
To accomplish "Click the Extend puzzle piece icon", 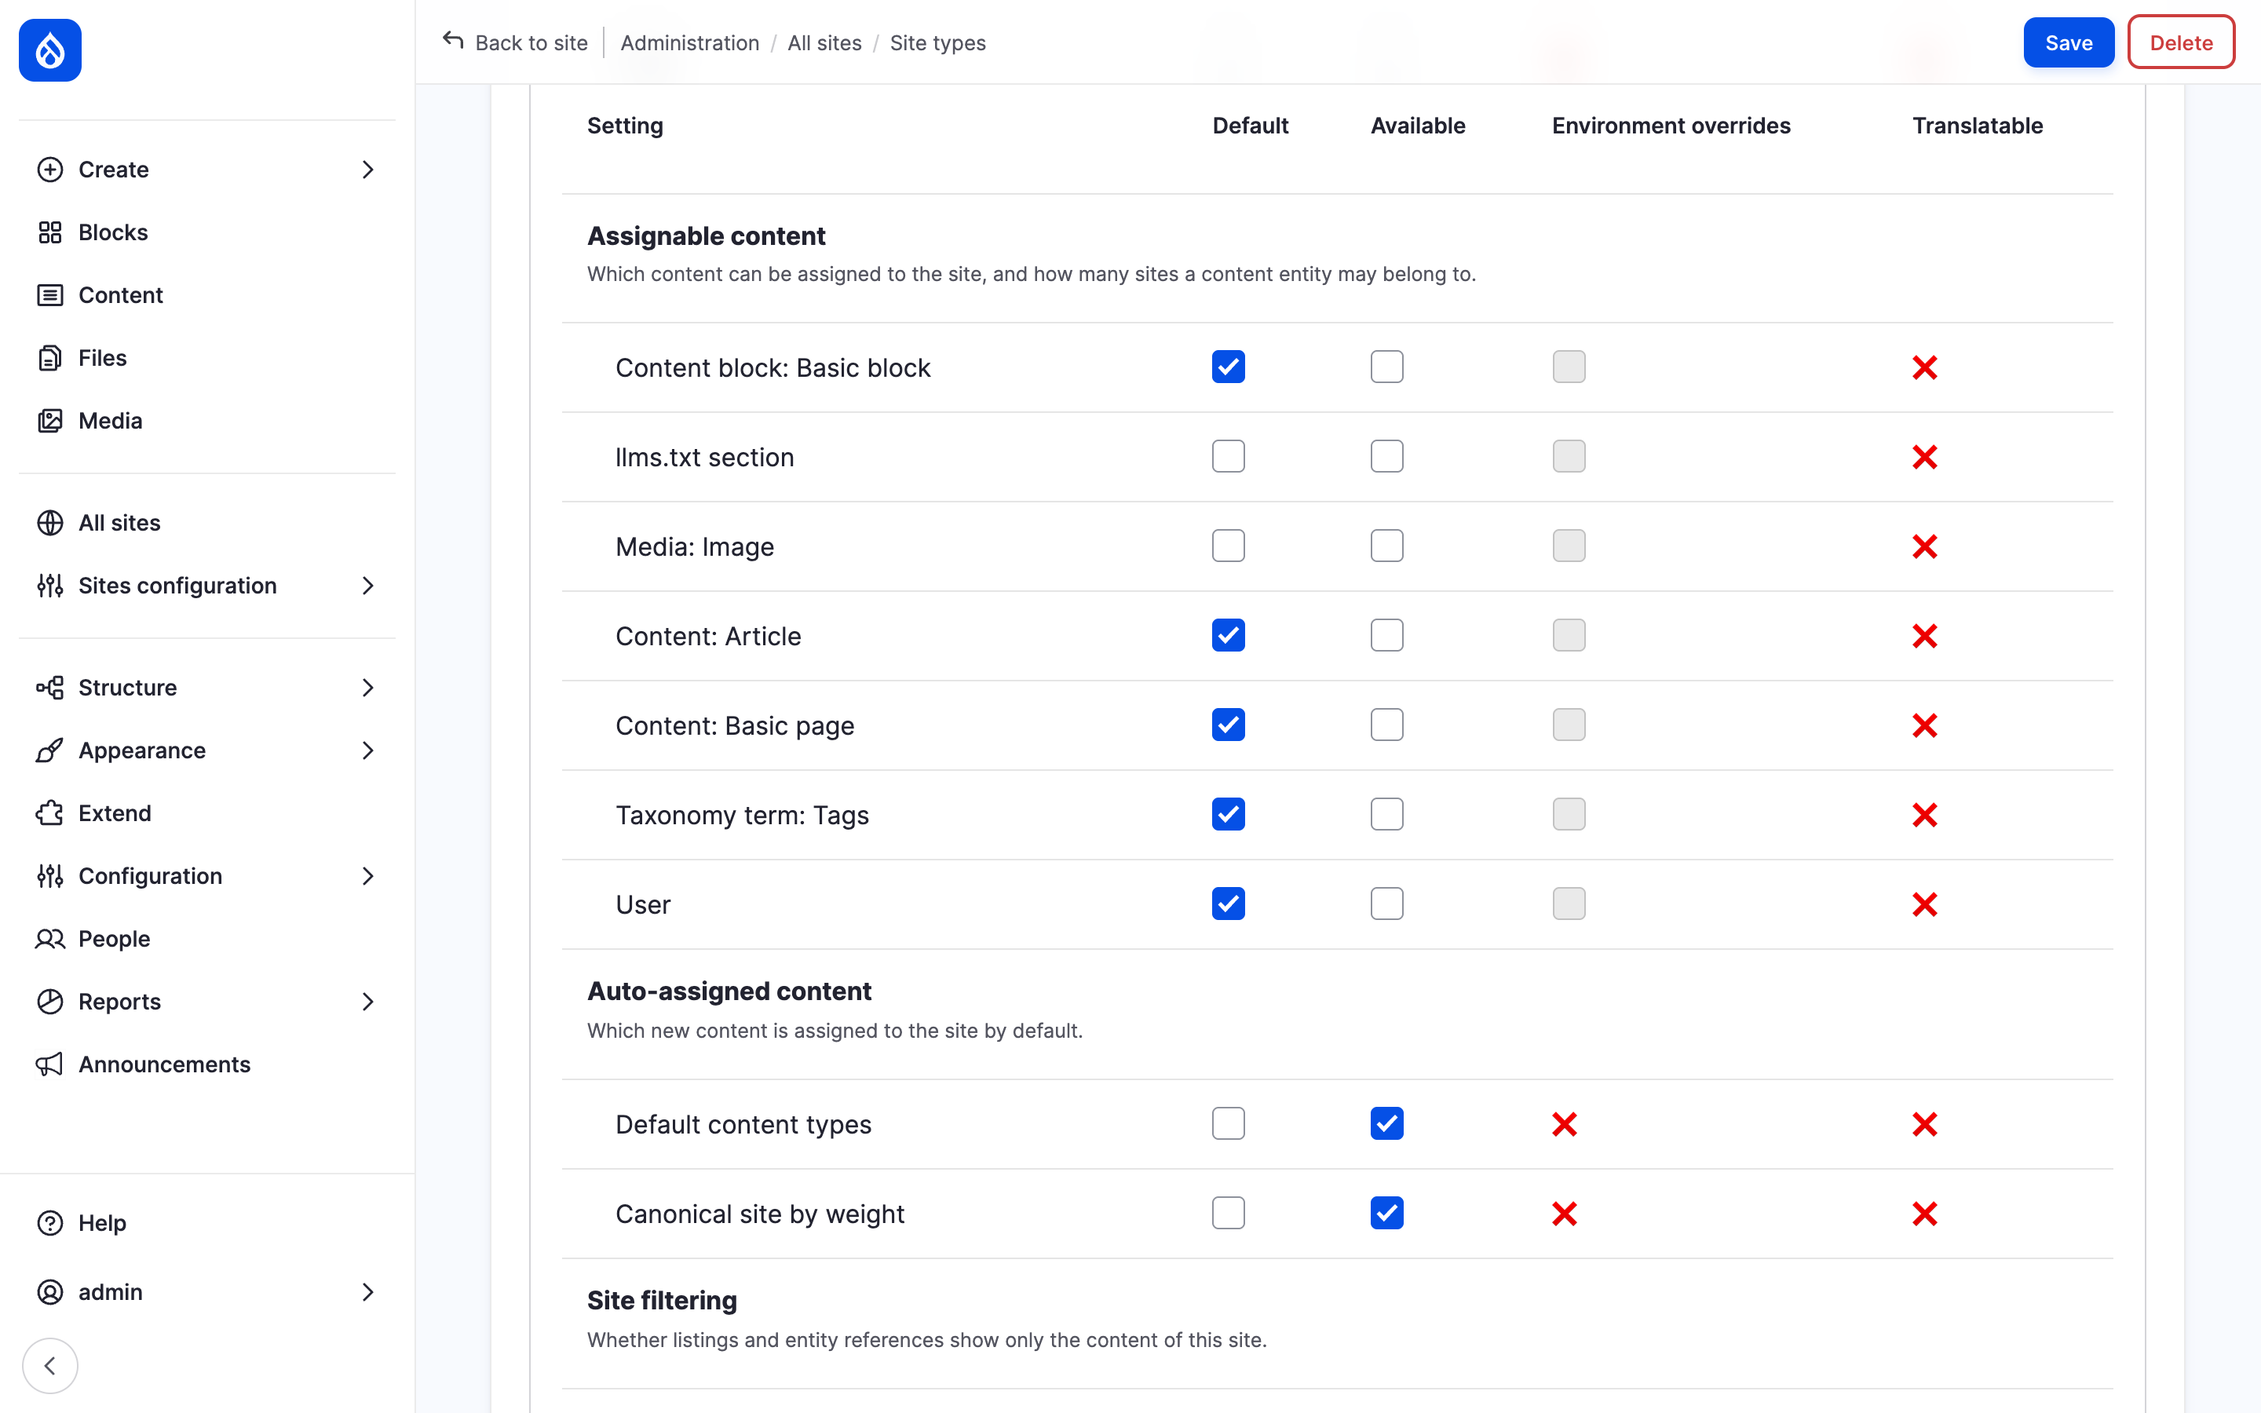I will pyautogui.click(x=50, y=813).
